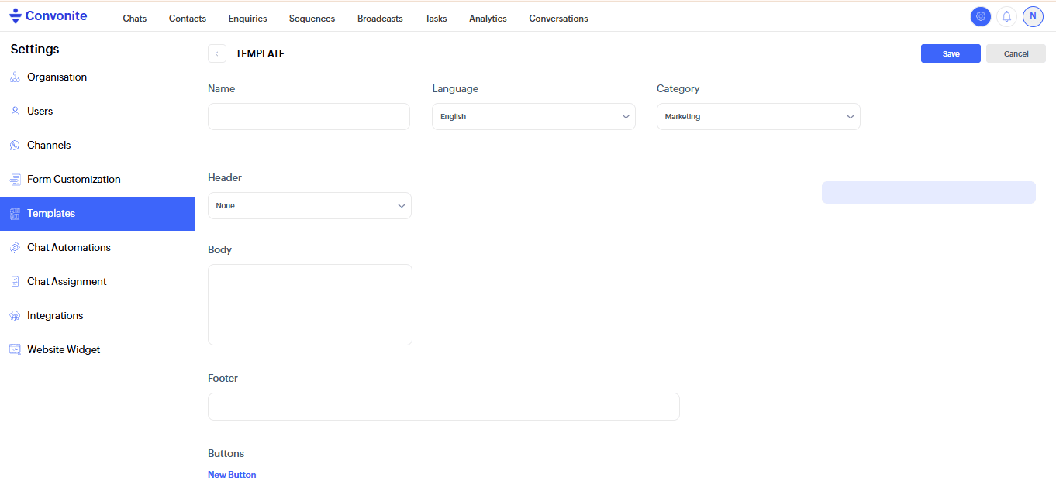This screenshot has height=491, width=1056.
Task: Open the Language dropdown
Action: [533, 117]
